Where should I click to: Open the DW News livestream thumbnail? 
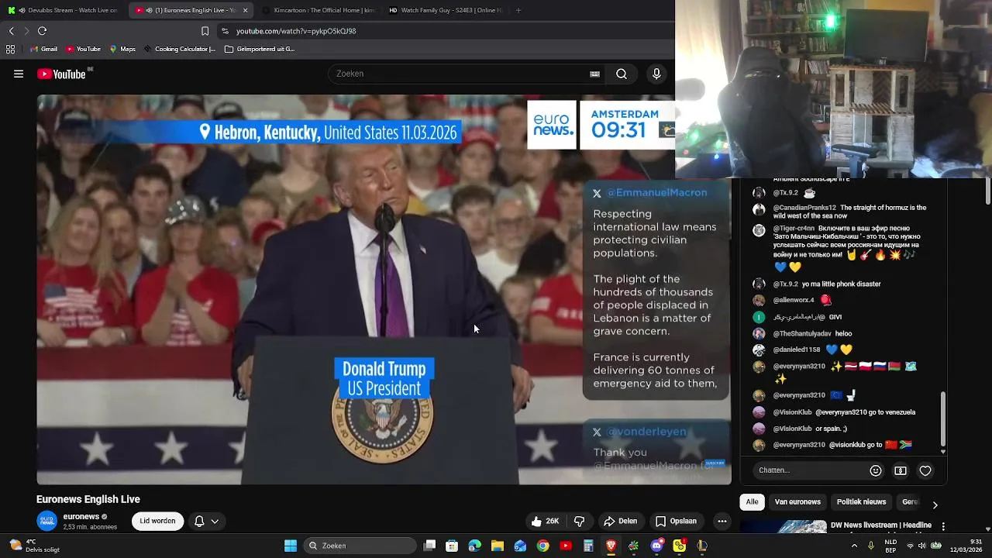point(784,527)
